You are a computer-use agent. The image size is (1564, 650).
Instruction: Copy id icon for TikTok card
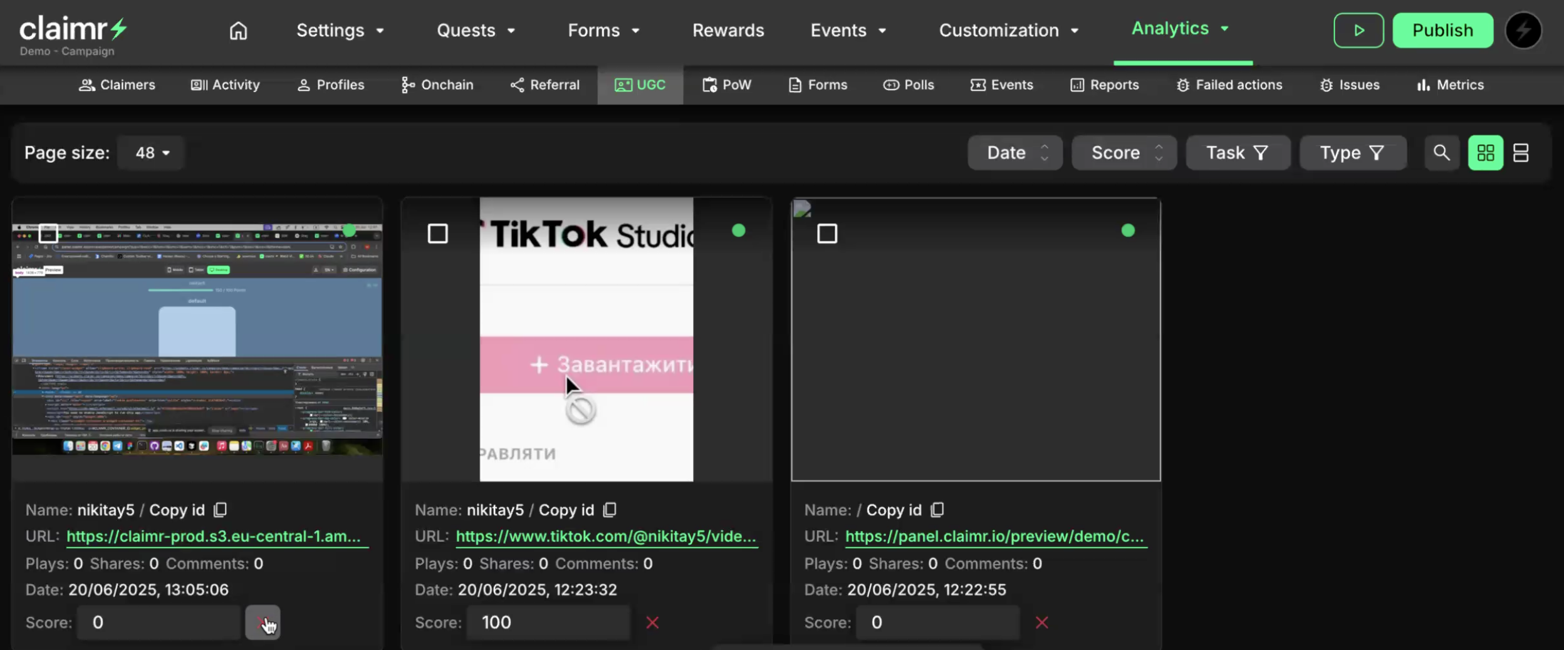click(610, 510)
